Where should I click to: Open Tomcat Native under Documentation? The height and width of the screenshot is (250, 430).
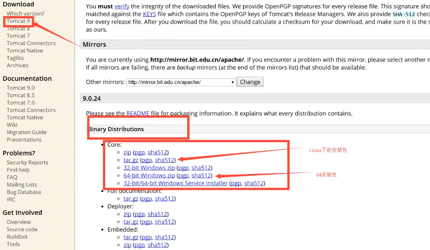click(x=25, y=118)
